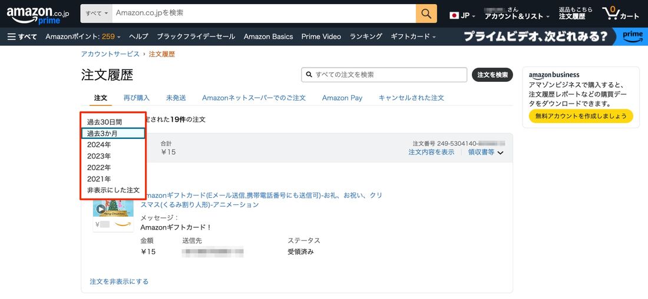Image resolution: width=648 pixels, height=299 pixels.
Task: Switch to the 未発送 tab
Action: (176, 98)
